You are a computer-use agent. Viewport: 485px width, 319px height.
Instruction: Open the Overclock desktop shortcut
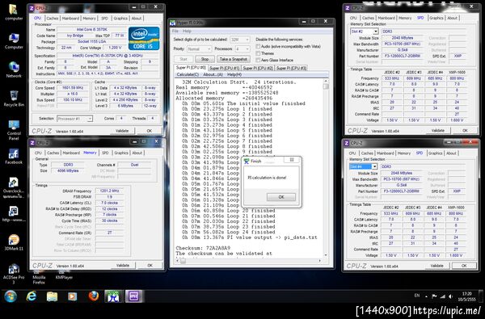tap(14, 187)
